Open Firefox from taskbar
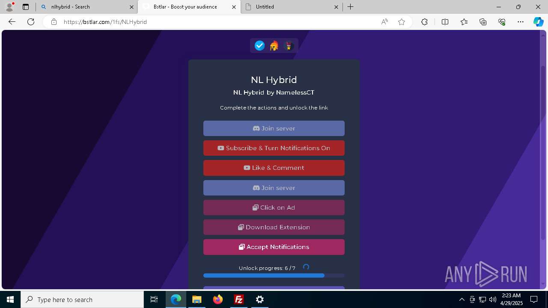The image size is (548, 308). pyautogui.click(x=218, y=299)
